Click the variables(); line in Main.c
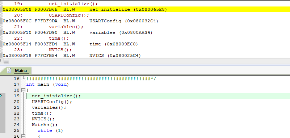The height and width of the screenshot is (138, 290). [49, 107]
